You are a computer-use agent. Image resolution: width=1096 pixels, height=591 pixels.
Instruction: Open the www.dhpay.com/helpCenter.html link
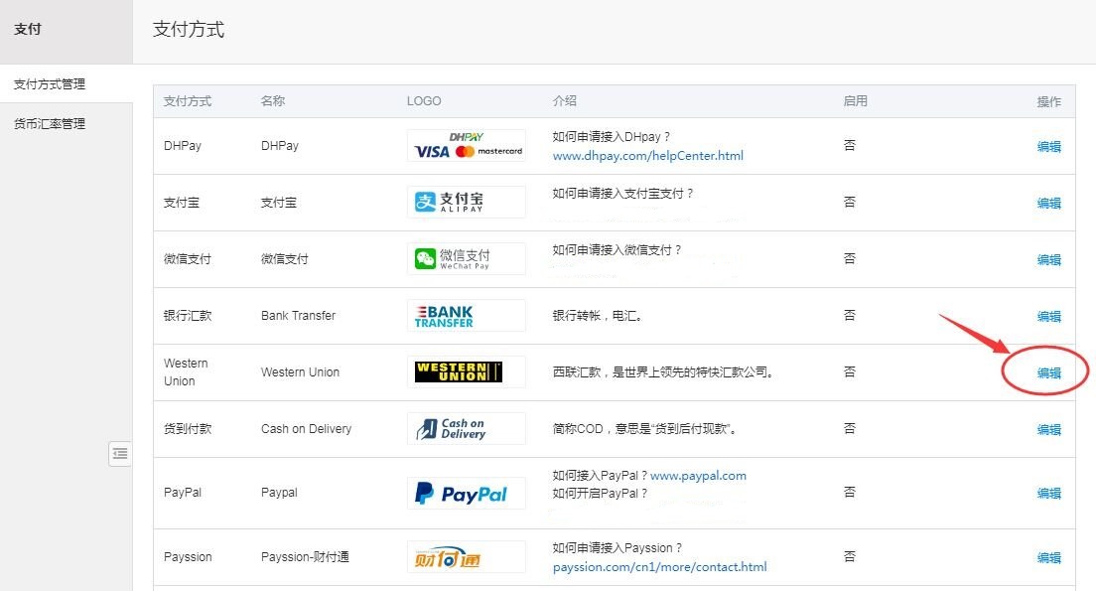coord(647,156)
